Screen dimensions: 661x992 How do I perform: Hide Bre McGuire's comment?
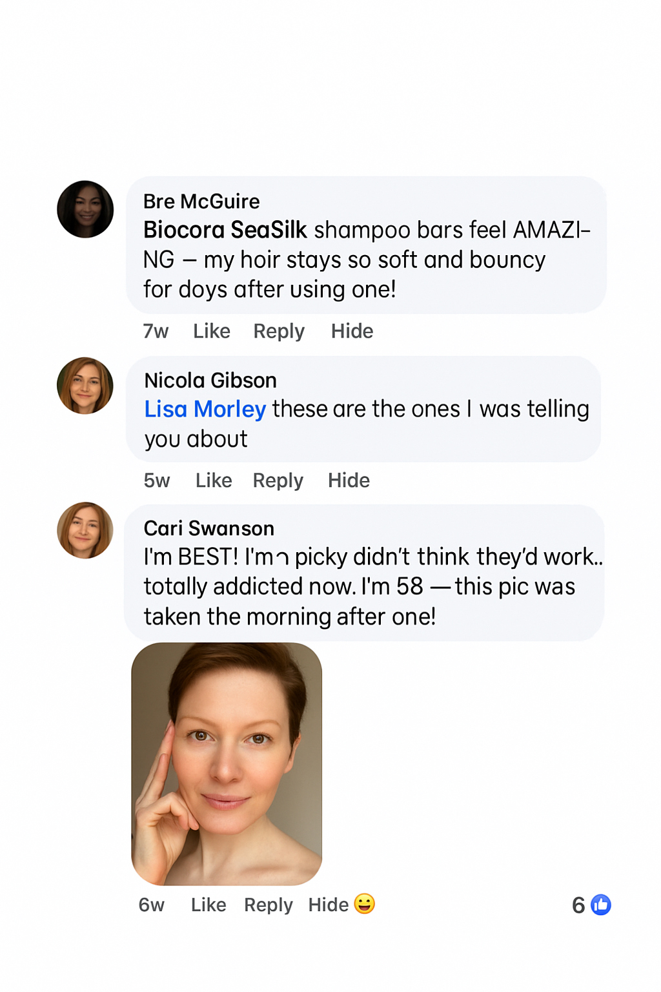point(352,331)
